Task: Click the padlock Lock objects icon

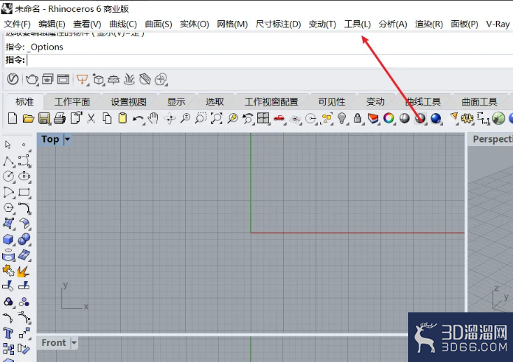Action: pyautogui.click(x=358, y=118)
